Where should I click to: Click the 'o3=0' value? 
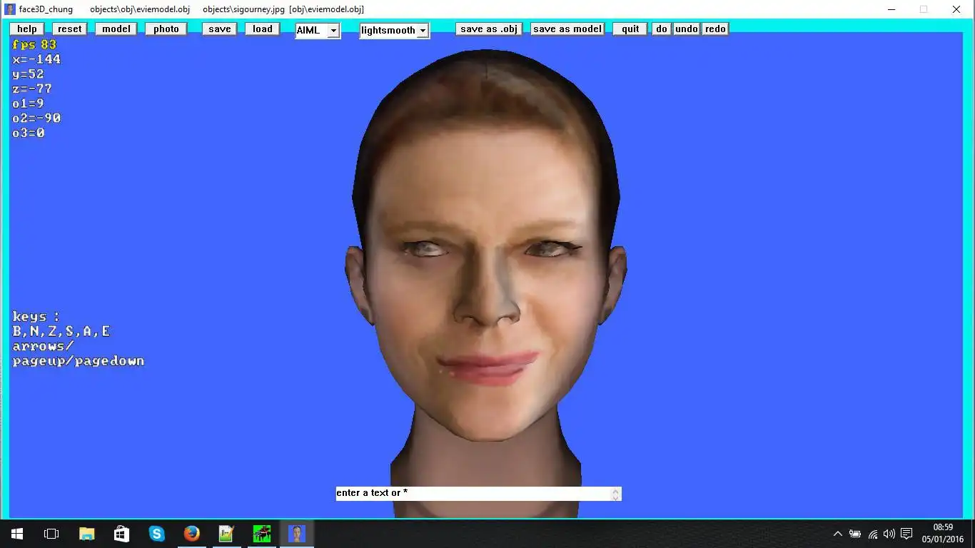coord(29,133)
